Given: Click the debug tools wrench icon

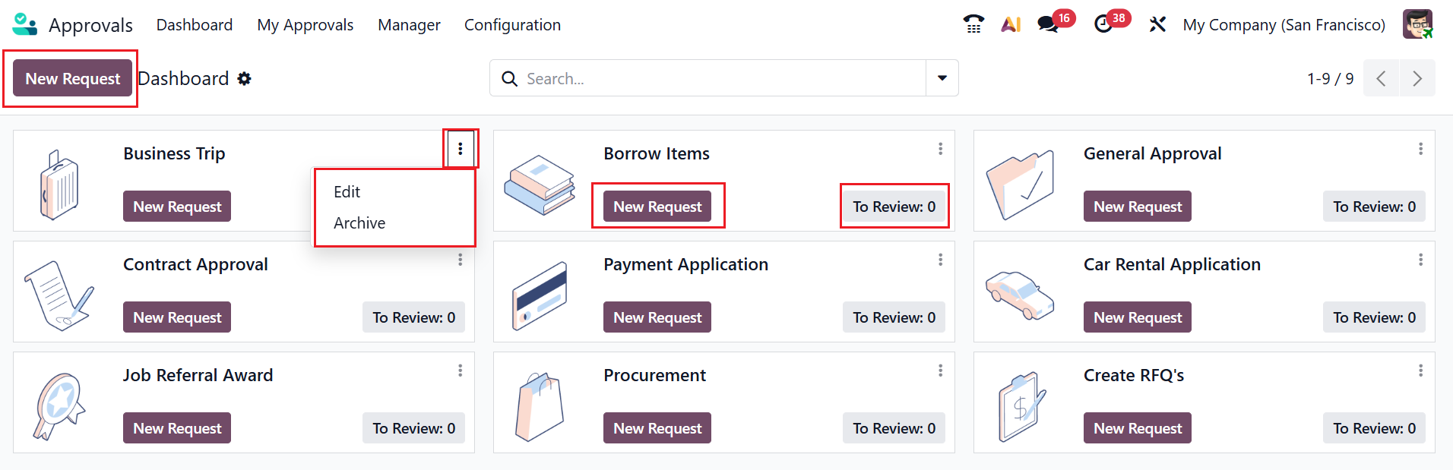Looking at the screenshot, I should [1157, 24].
